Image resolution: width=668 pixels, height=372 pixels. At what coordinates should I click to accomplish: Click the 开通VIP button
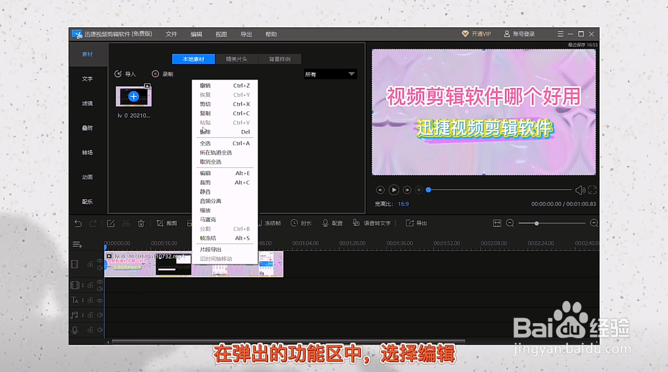click(477, 33)
